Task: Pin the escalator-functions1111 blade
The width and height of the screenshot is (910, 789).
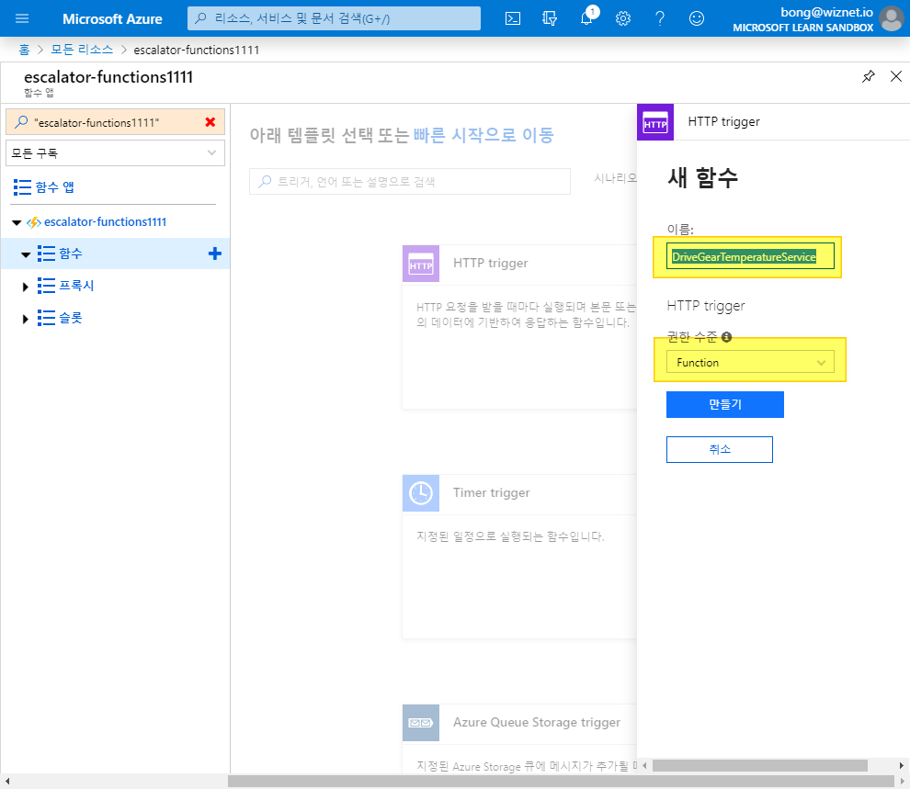Action: pyautogui.click(x=869, y=76)
